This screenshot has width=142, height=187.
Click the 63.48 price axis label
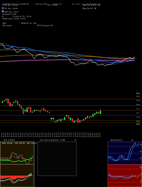138,100
